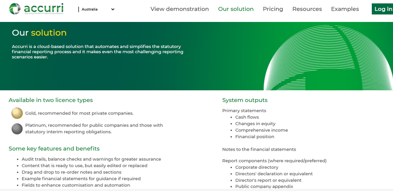Click the Corporate directory list item
Screen dimensions: 393x191
click(x=257, y=167)
